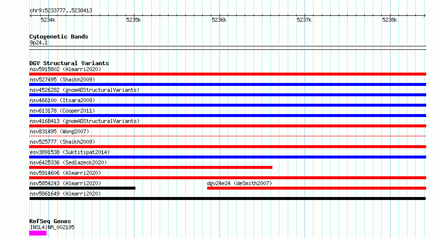The height and width of the screenshot is (238, 440).
Task: Click the nsv5914606 (Almarri2020) red bar
Action: pos(227,178)
